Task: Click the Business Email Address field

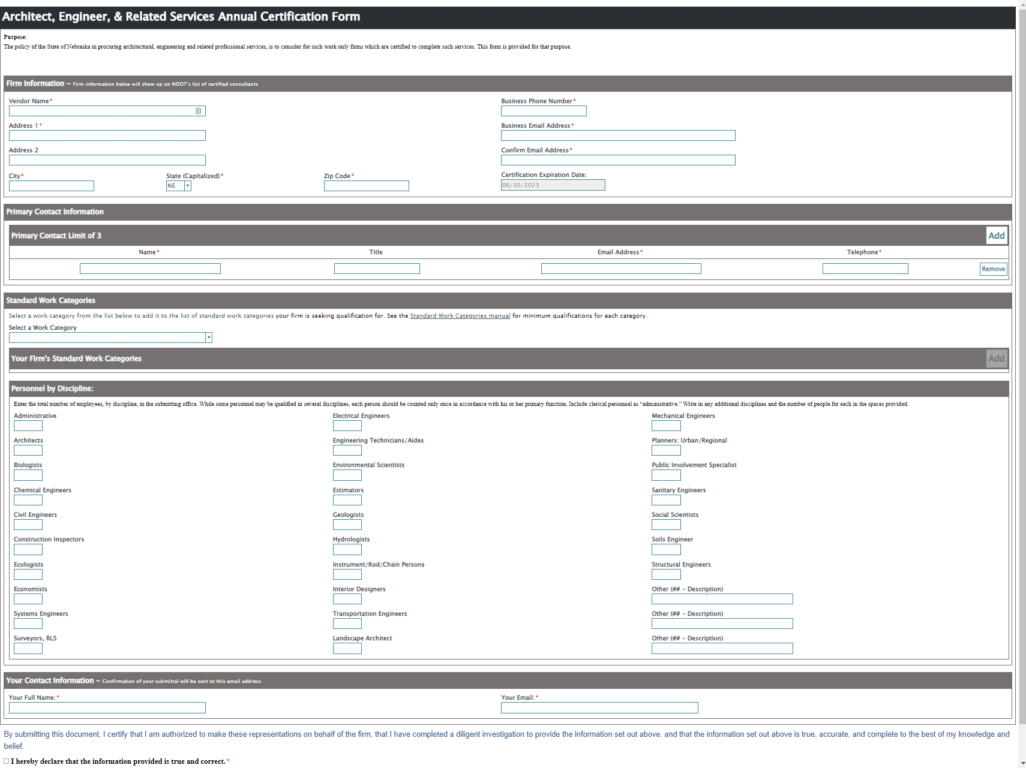Action: 617,135
